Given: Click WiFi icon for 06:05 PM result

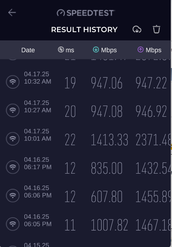Looking at the screenshot, I should 13,224.
